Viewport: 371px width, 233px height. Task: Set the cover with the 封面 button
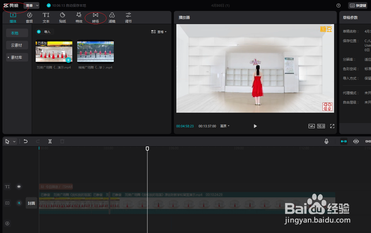tap(31, 203)
